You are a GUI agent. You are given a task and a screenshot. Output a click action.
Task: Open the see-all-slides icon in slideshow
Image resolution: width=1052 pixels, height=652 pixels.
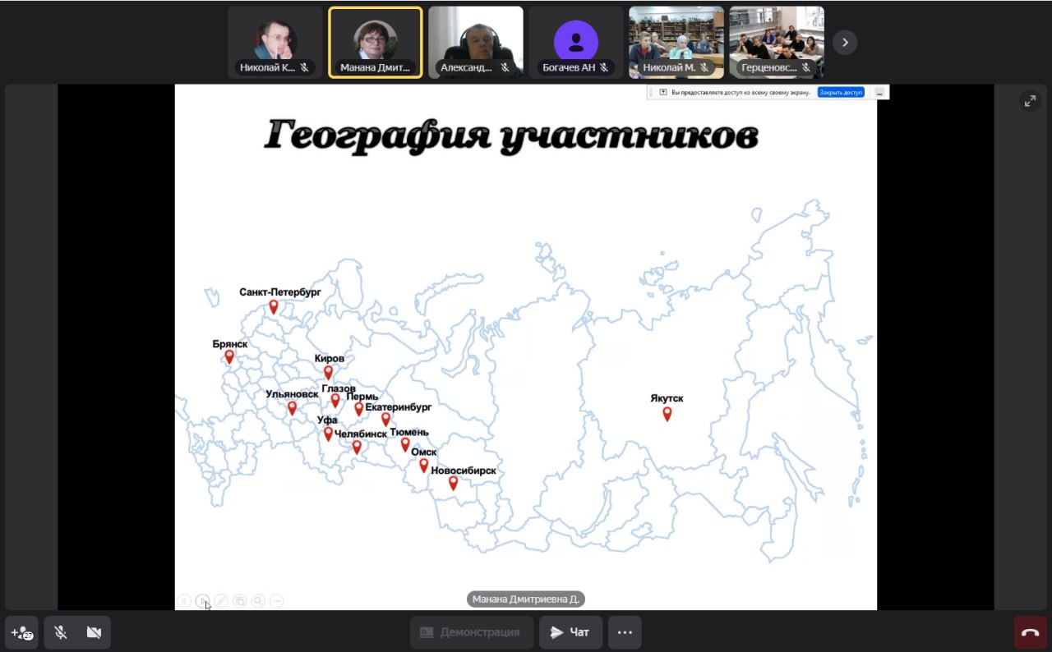pos(239,601)
